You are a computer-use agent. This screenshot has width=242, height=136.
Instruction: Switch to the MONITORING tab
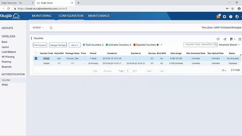click(42, 16)
